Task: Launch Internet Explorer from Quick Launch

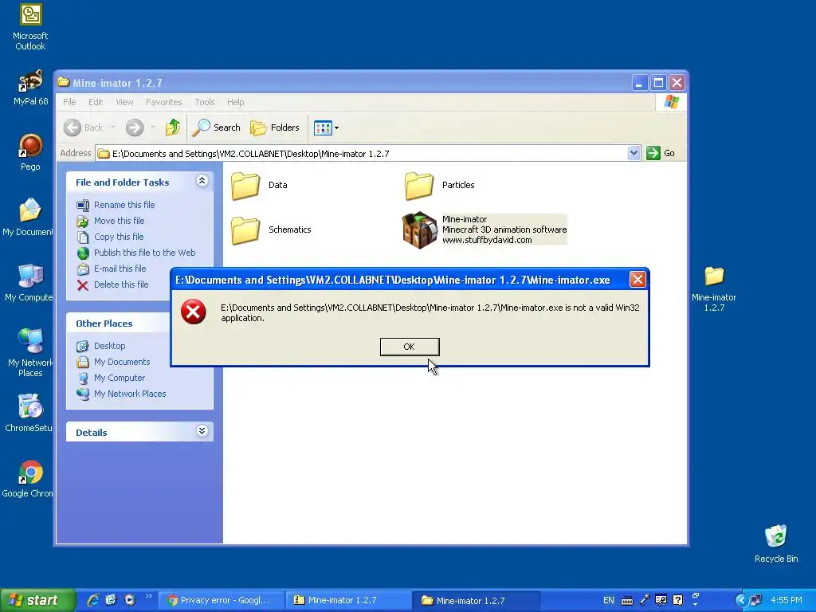Action: (93, 600)
